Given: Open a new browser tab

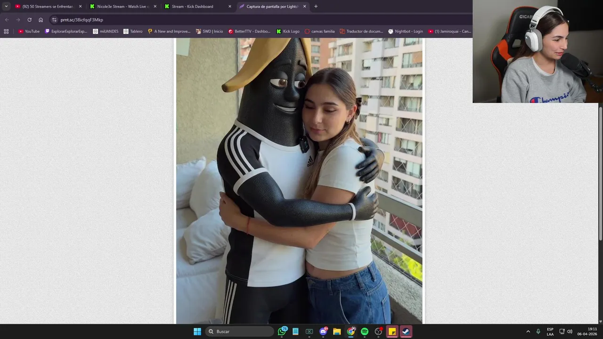Looking at the screenshot, I should click(316, 7).
